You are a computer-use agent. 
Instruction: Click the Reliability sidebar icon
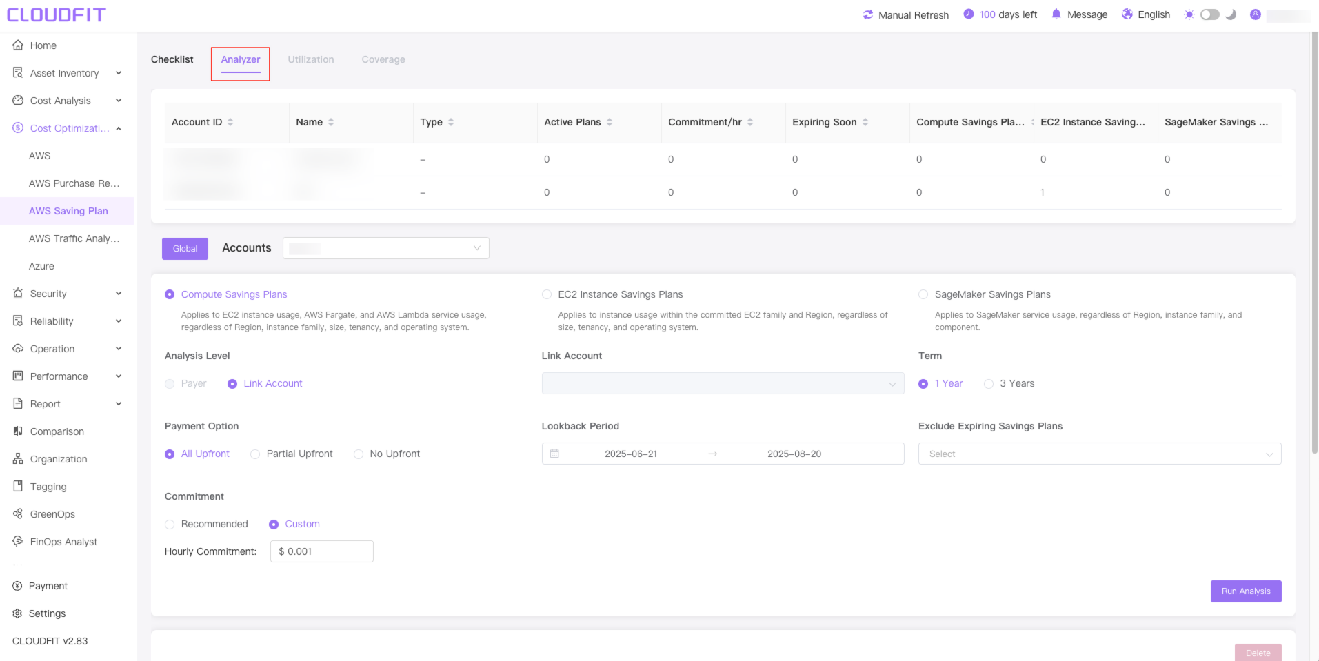tap(18, 321)
